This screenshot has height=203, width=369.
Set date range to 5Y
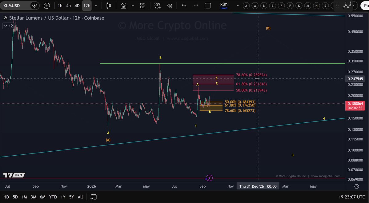71,197
